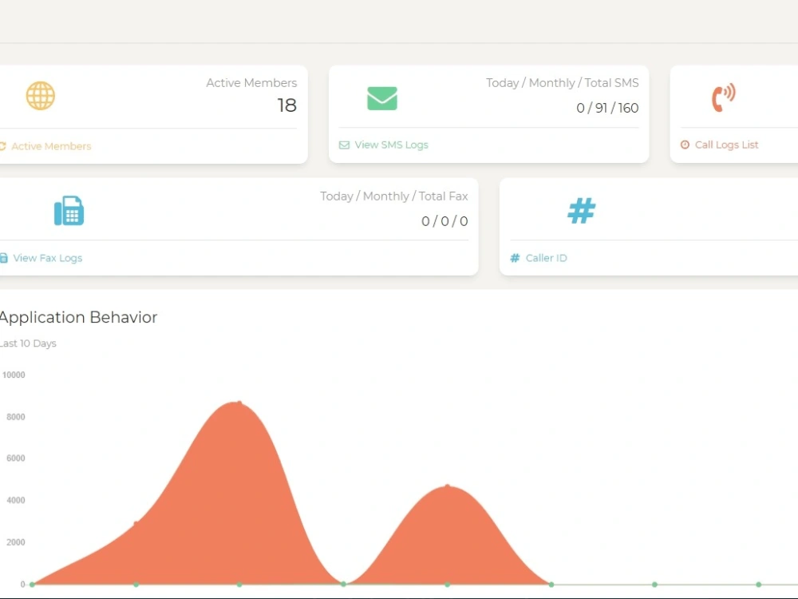This screenshot has width=798, height=599.
Task: Click the Active Members count 18
Action: tap(287, 105)
